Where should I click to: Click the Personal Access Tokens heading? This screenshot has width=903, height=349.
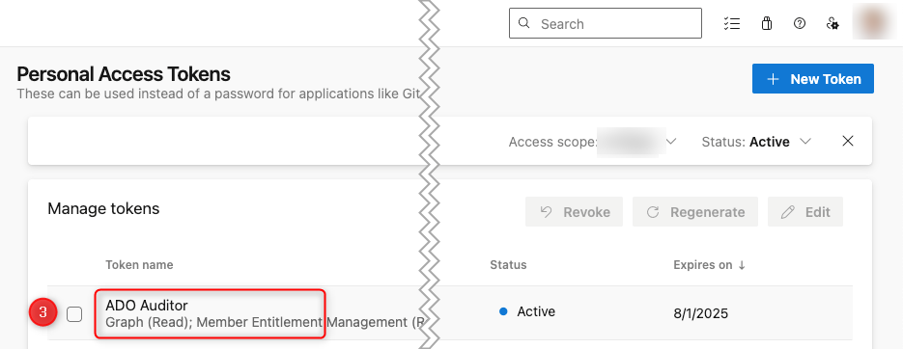(x=124, y=74)
